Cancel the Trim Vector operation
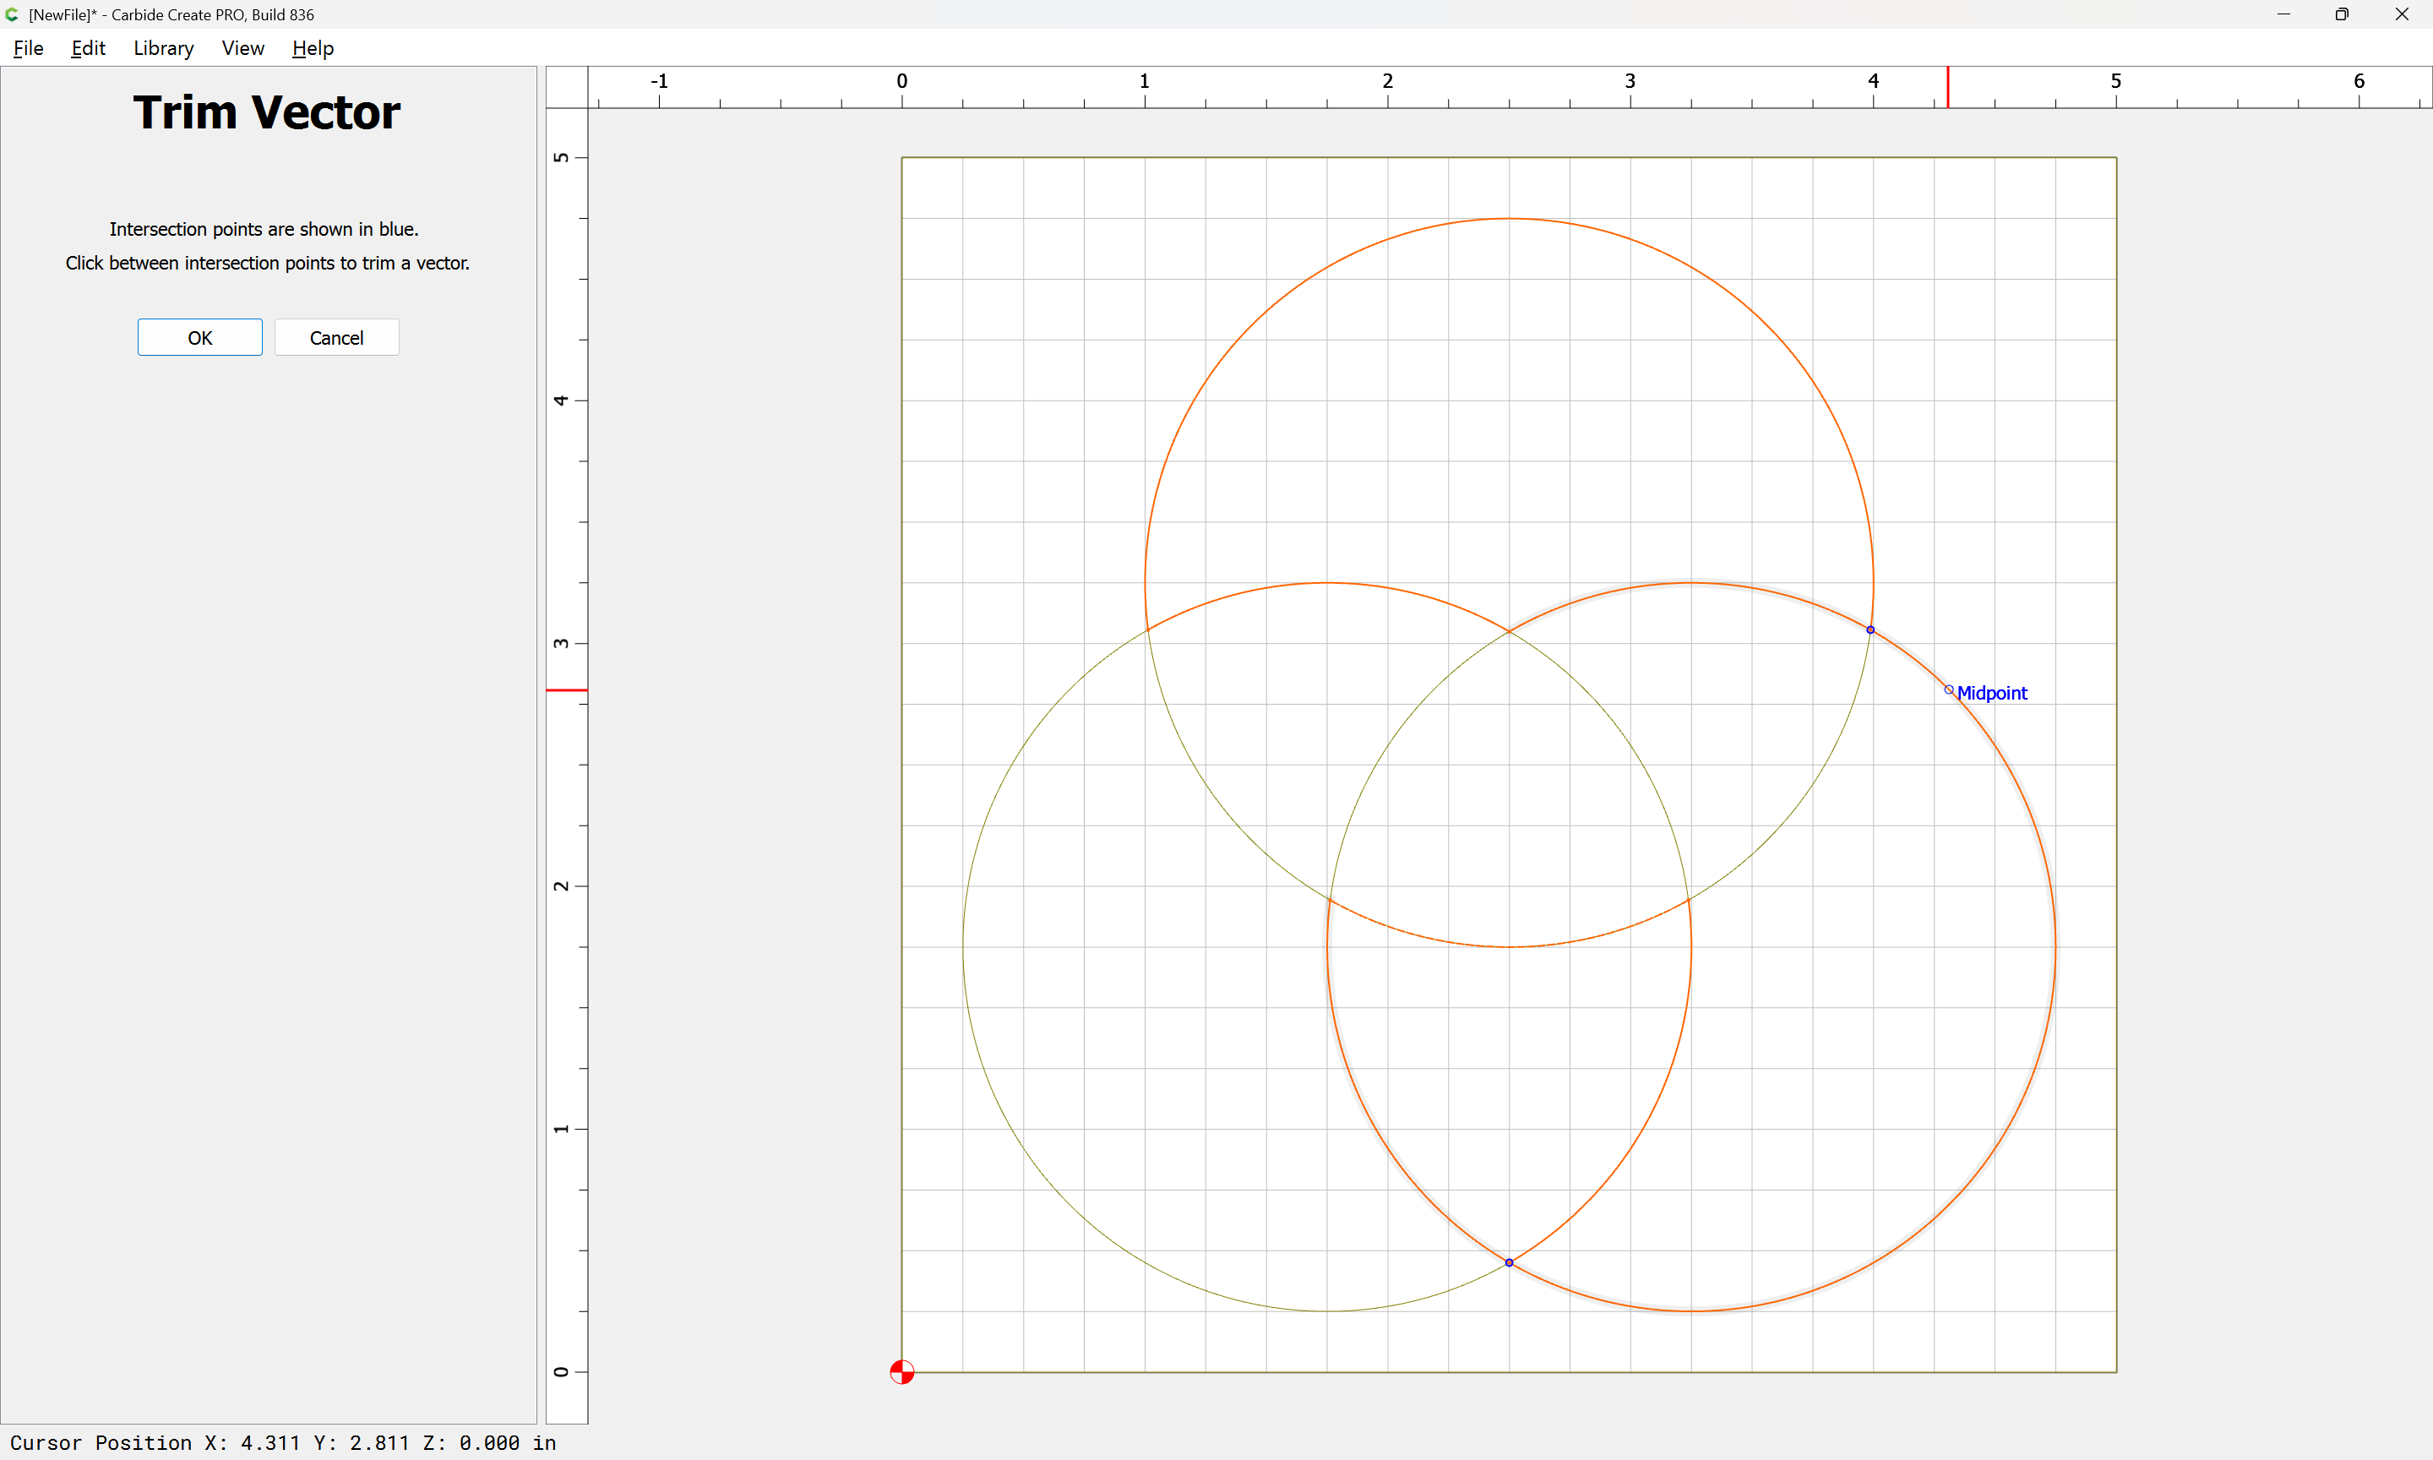The width and height of the screenshot is (2433, 1460). 336,337
